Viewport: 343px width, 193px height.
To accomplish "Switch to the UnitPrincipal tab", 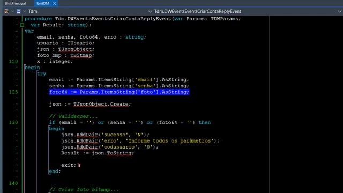I will click(x=15, y=3).
